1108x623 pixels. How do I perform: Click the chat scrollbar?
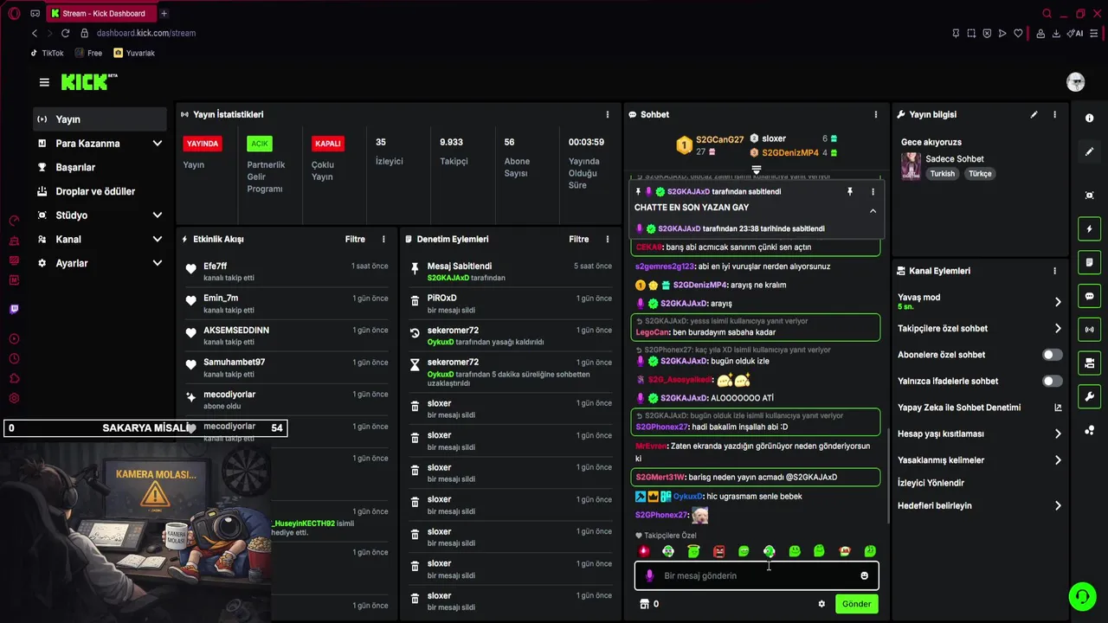click(888, 474)
